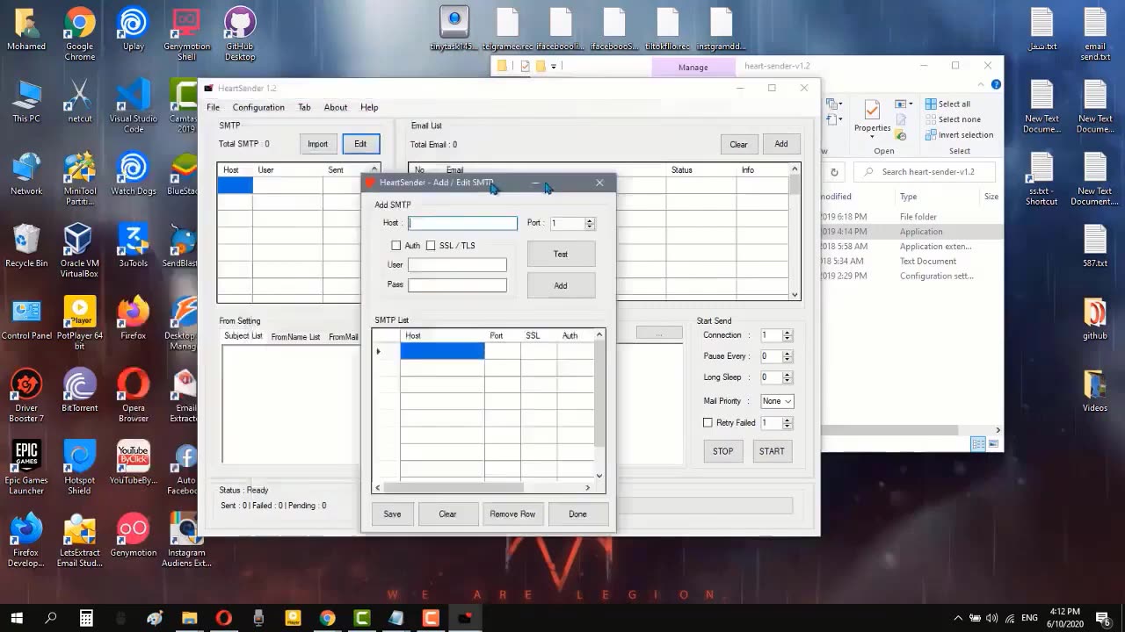Open the File menu in HeartSender

(213, 107)
